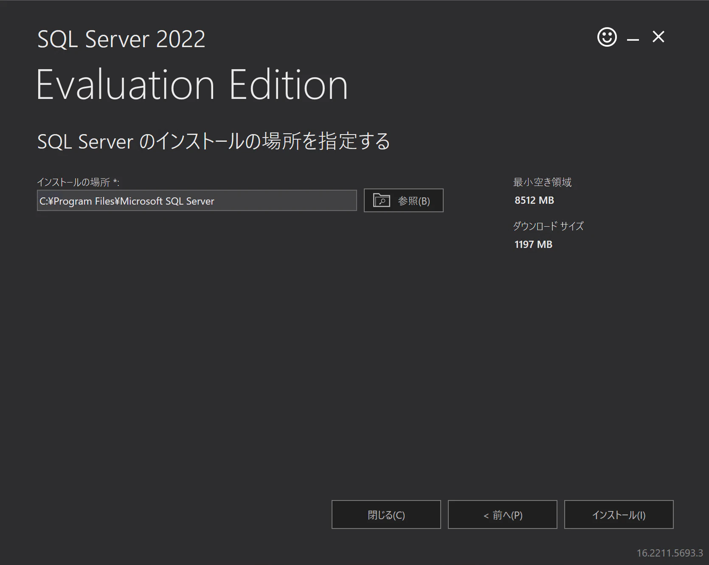The width and height of the screenshot is (709, 565).
Task: Minimize the SQL Server installer window
Action: point(633,40)
